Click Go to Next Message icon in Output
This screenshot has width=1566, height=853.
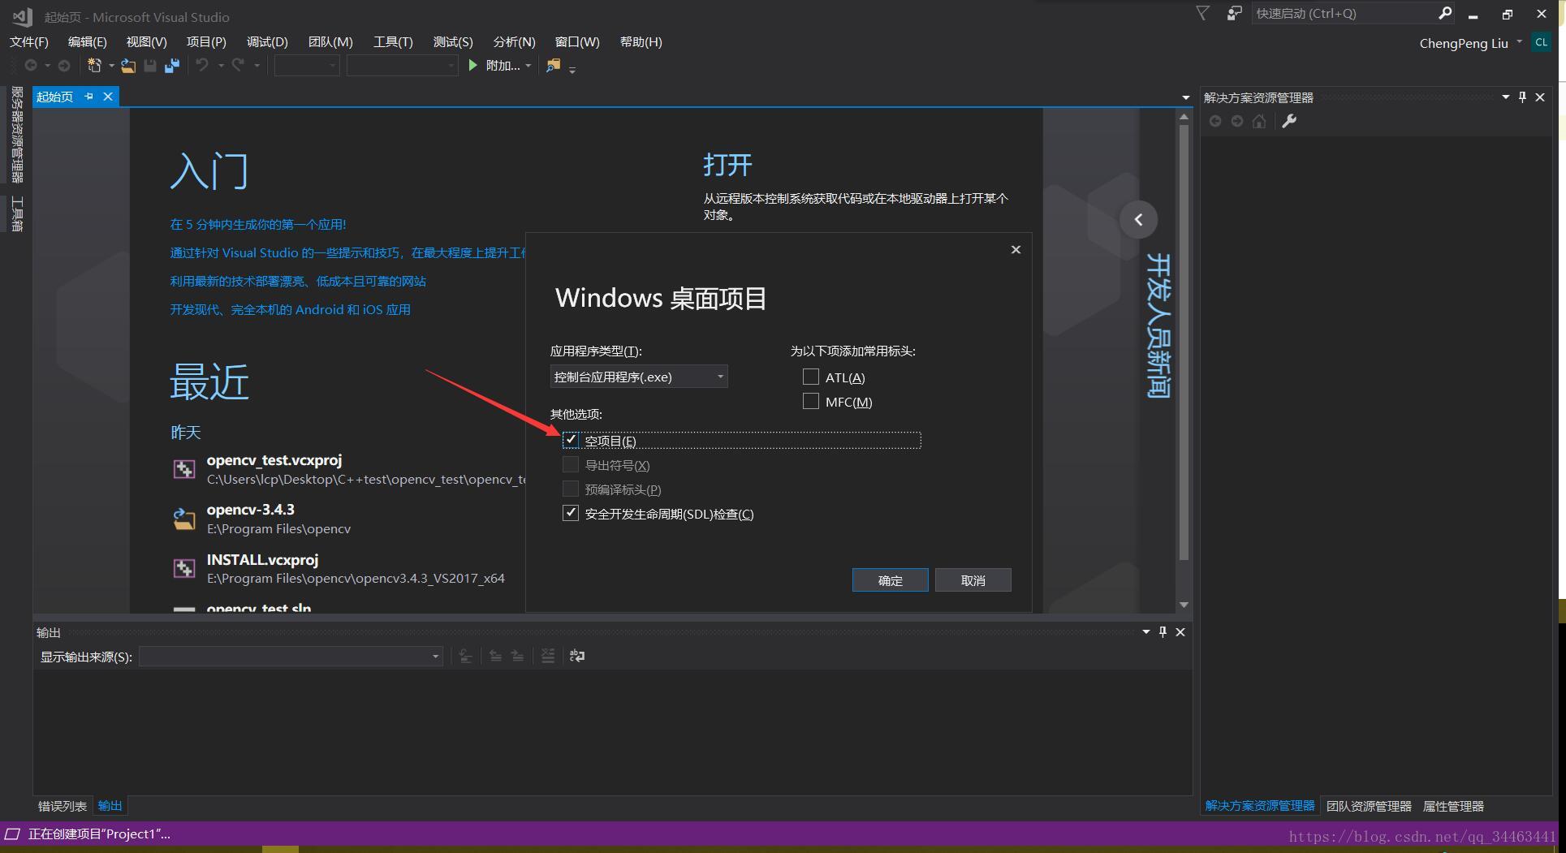click(517, 656)
